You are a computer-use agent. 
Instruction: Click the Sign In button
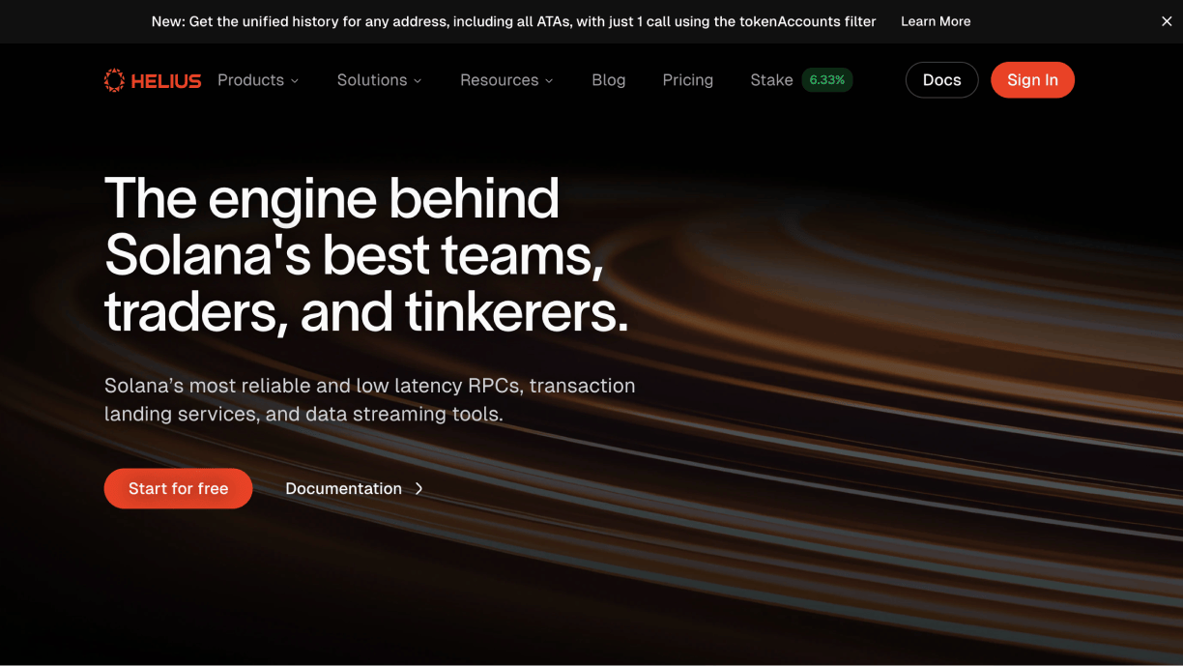click(x=1032, y=80)
